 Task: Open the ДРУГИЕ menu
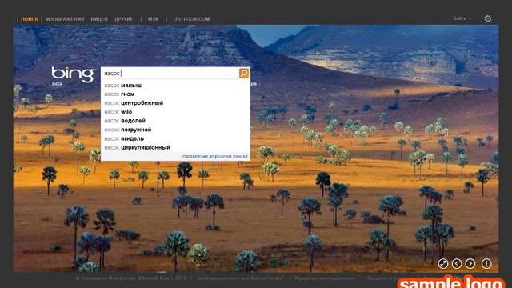(x=123, y=19)
